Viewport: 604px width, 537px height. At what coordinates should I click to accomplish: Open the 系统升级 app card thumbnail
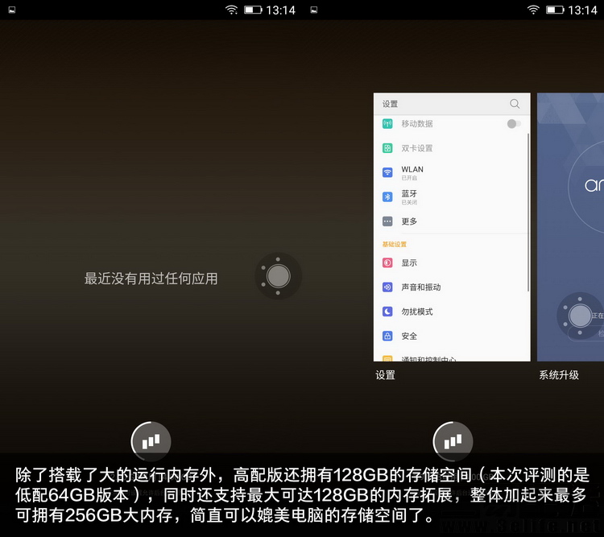click(570, 227)
